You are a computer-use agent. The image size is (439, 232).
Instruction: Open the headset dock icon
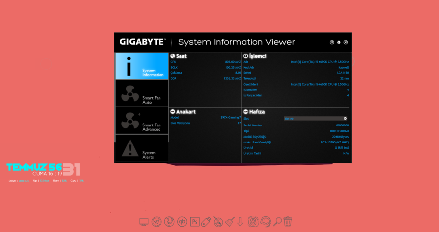click(x=266, y=222)
